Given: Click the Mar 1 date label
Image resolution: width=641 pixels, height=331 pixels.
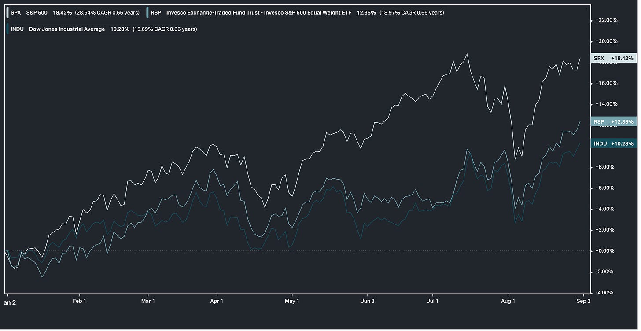Looking at the screenshot, I should [x=148, y=301].
